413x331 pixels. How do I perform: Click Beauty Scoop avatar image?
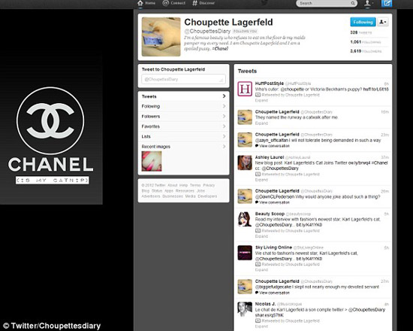245,219
